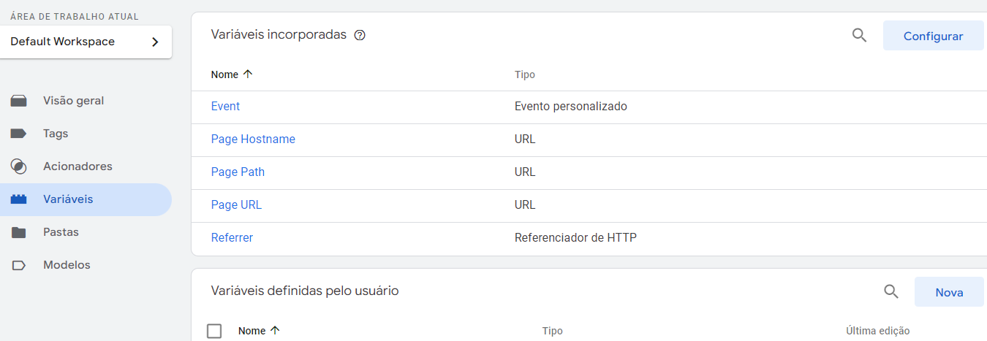
Task: Open the Visão geral overview icon
Action: click(x=19, y=101)
